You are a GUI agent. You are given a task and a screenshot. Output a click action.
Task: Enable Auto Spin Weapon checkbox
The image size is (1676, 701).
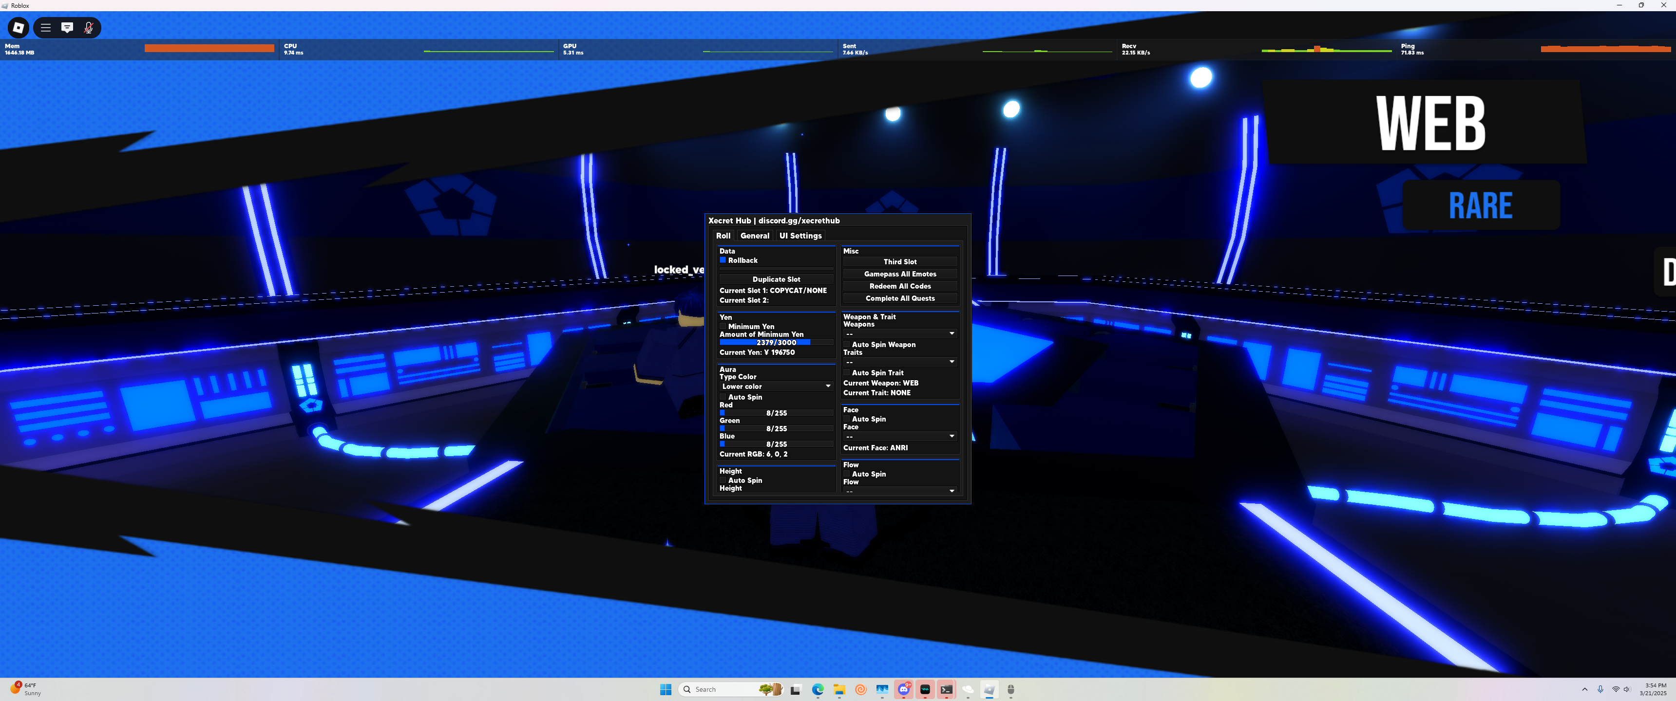pyautogui.click(x=847, y=345)
